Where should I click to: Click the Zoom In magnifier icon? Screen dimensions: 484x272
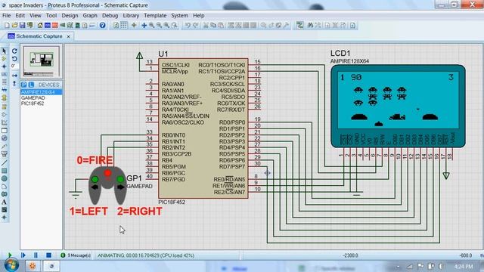152,25
